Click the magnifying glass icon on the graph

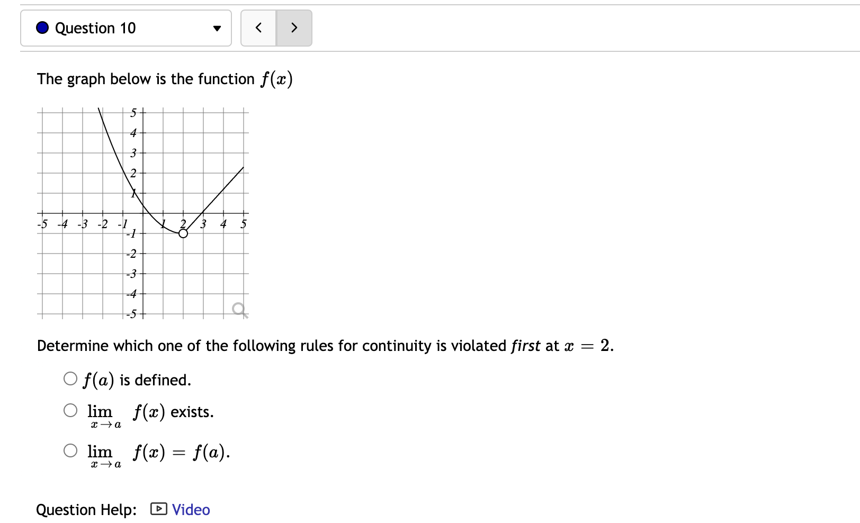[239, 309]
